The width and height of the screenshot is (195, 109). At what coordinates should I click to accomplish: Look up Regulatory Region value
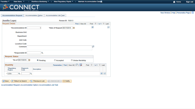pyautogui.click(x=19, y=74)
